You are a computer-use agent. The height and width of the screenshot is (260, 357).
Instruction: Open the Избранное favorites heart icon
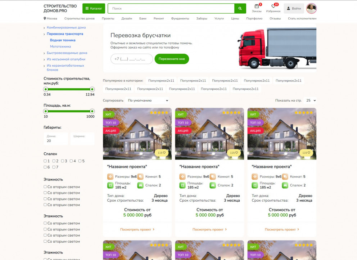click(x=273, y=6)
